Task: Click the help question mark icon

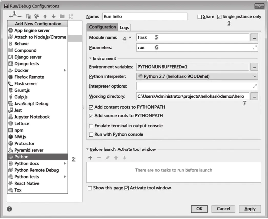Action: point(10,209)
